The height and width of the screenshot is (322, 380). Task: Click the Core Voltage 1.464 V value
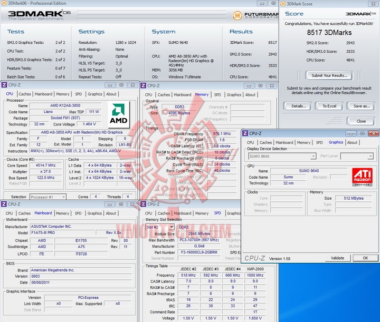[89, 124]
